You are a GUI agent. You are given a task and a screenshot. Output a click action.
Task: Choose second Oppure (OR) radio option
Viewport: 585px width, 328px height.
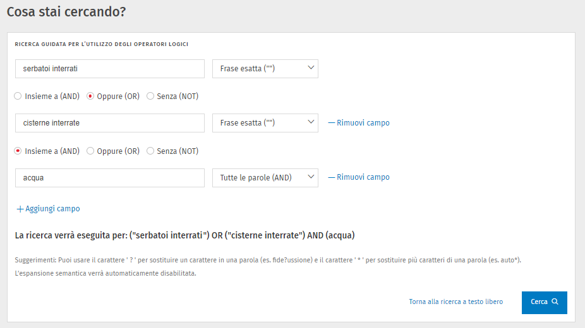(x=90, y=151)
